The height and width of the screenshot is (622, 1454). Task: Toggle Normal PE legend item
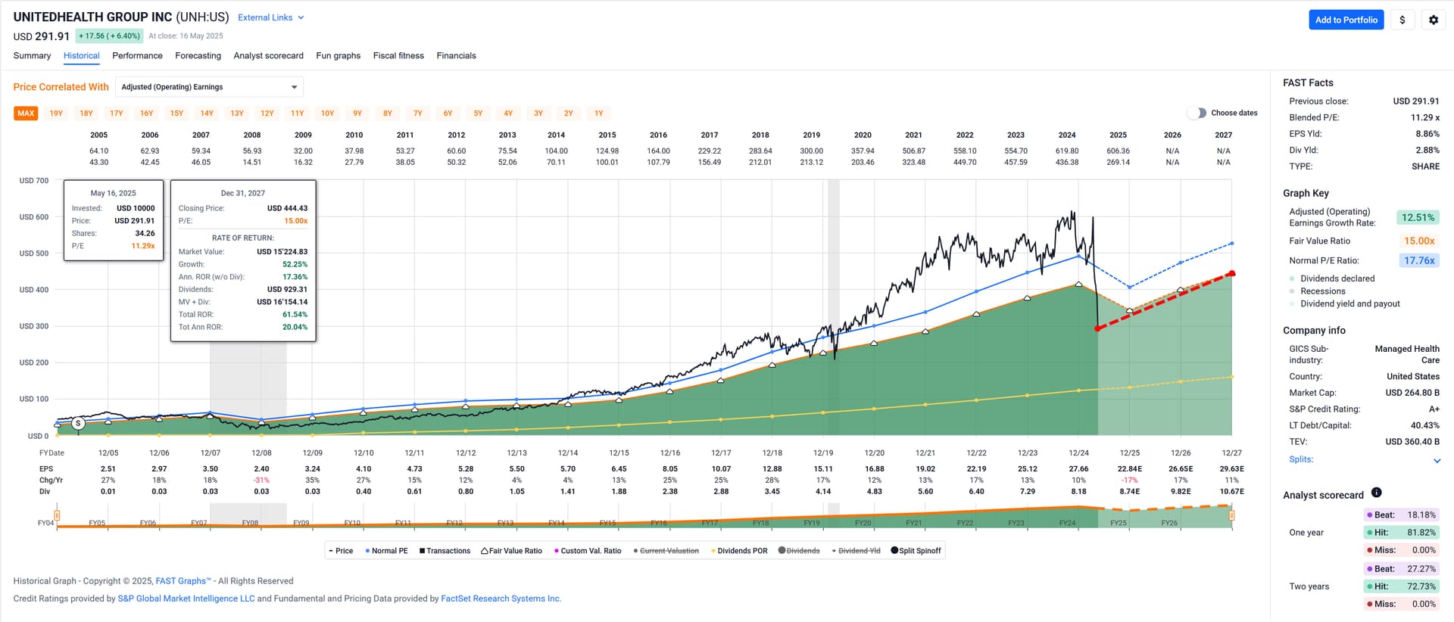[386, 551]
